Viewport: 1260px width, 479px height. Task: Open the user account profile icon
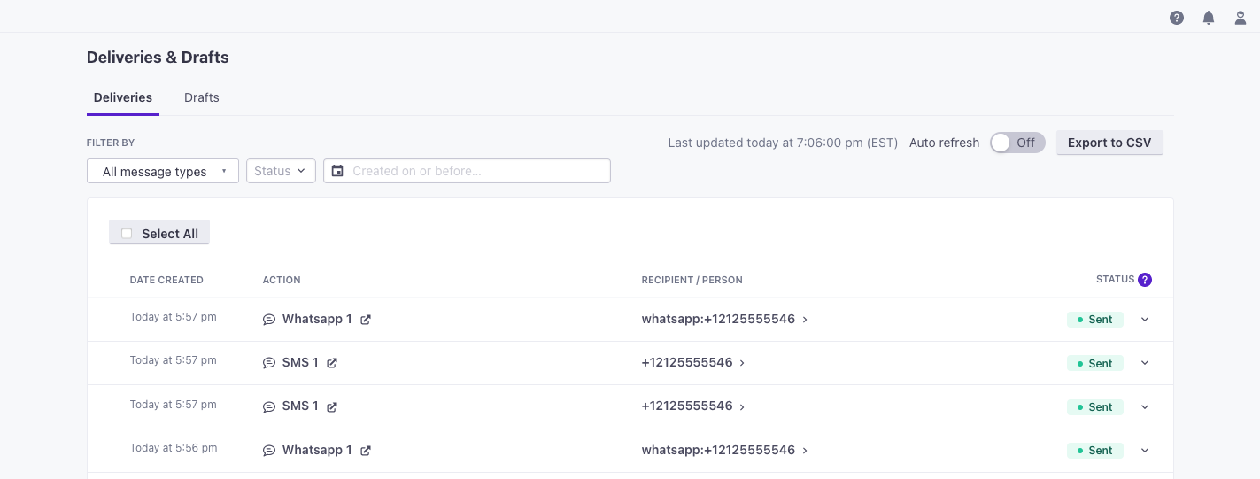pyautogui.click(x=1241, y=18)
